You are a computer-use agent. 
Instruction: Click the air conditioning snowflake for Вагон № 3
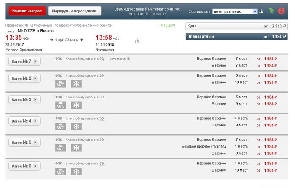76,105
